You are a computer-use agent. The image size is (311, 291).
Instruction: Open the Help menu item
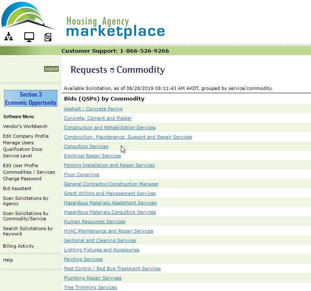[8, 260]
